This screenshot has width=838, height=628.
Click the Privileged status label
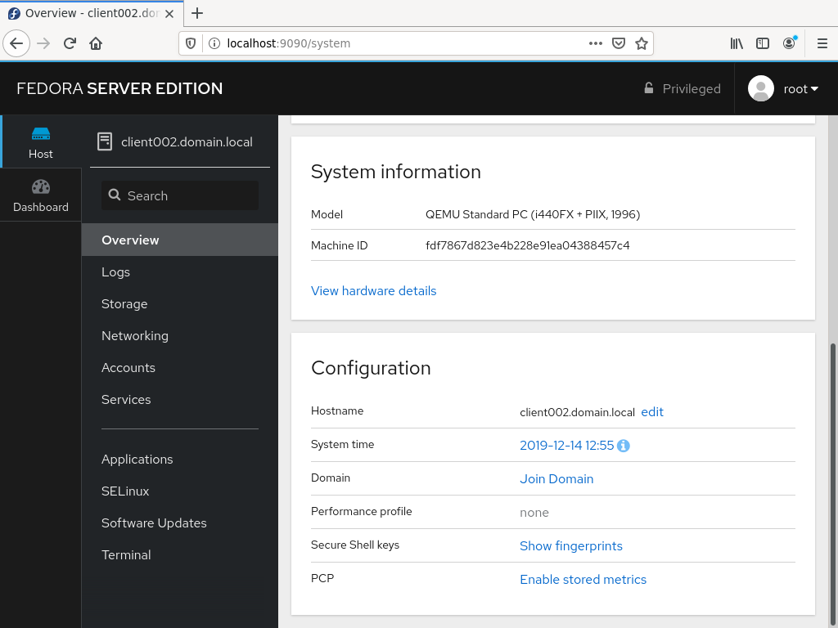tap(692, 88)
